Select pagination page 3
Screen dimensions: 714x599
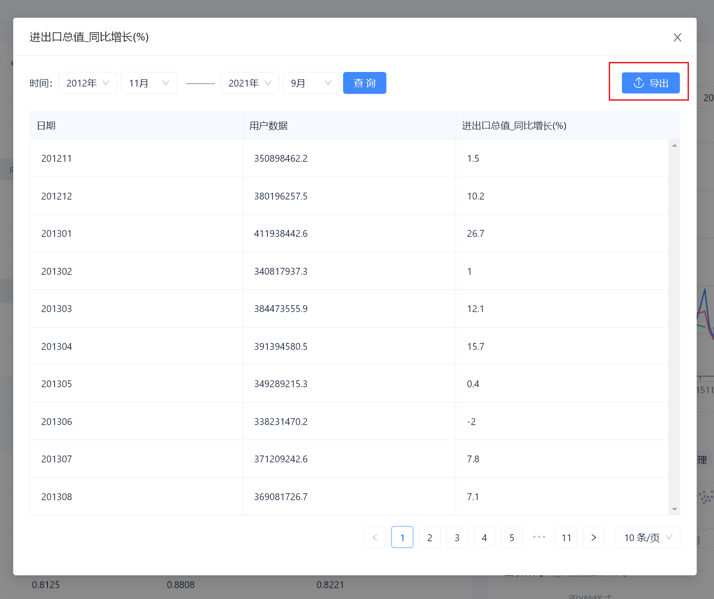(x=457, y=538)
